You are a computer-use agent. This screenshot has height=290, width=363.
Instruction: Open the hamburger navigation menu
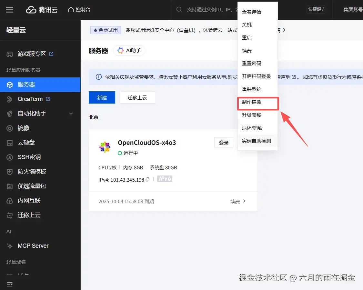(9, 10)
